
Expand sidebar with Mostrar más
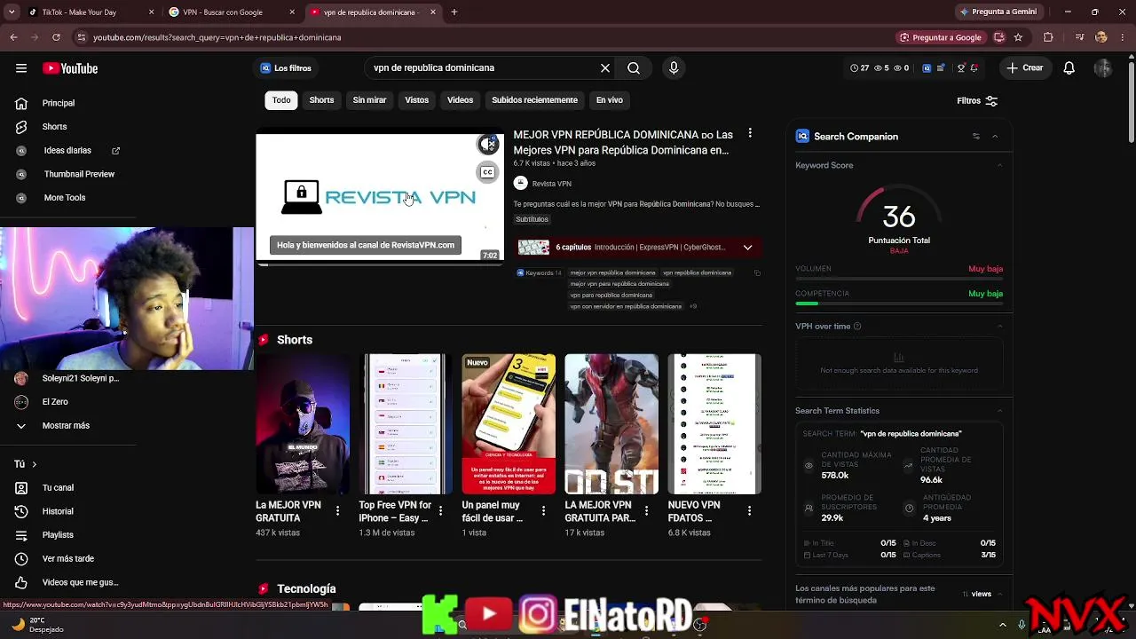point(66,426)
